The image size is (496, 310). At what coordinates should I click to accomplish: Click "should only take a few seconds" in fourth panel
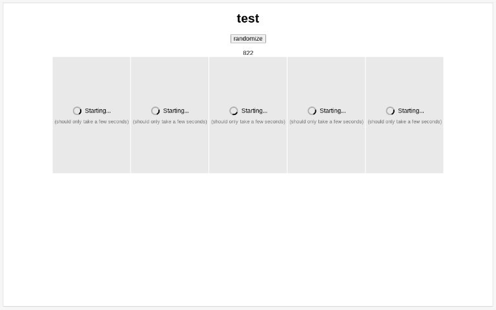326,121
